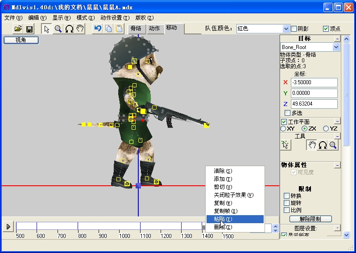Open the Bone_Root object dropdown

[336, 47]
